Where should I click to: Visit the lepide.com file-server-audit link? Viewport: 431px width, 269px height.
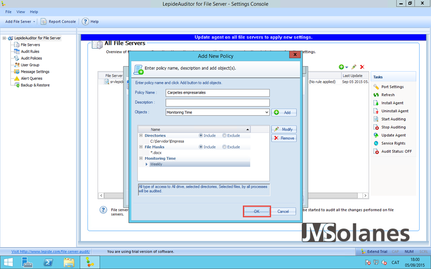51,251
